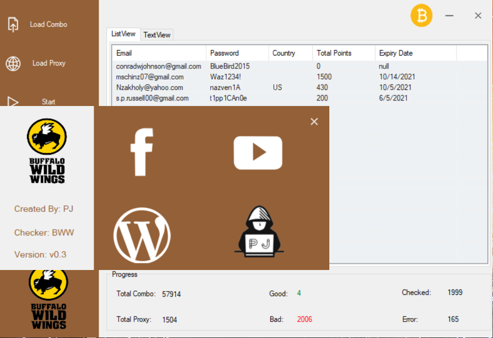493x338 pixels.
Task: Click the 430 total points cell
Action: coord(322,87)
